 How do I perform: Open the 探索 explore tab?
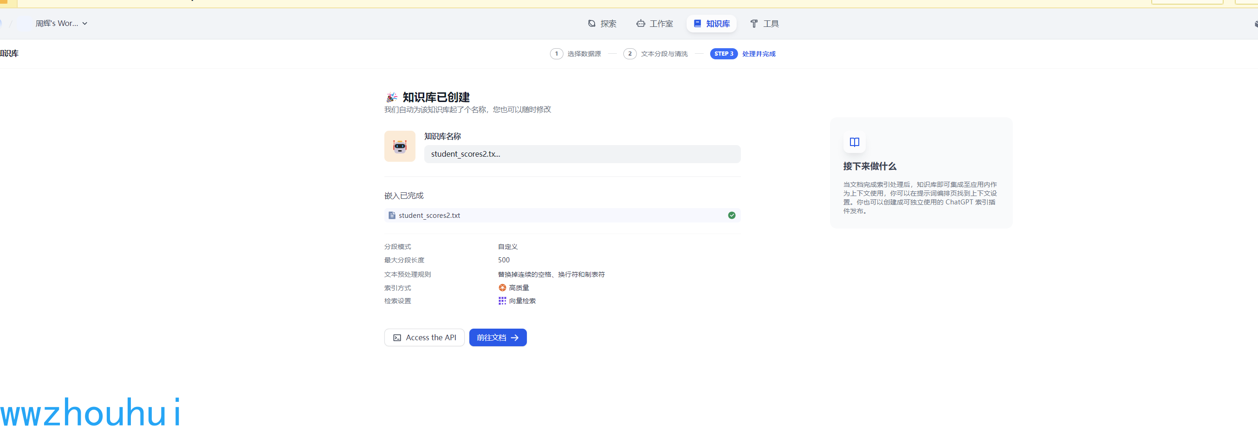pos(602,23)
